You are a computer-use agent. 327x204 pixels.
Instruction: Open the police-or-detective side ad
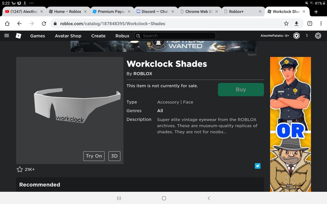pos(290,124)
